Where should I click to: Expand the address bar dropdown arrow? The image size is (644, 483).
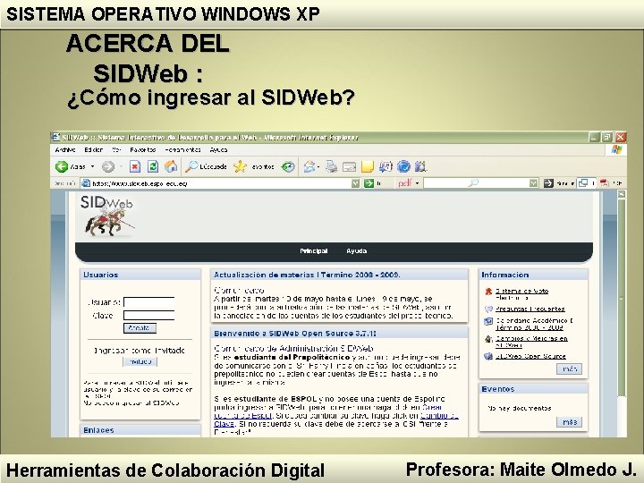356,183
